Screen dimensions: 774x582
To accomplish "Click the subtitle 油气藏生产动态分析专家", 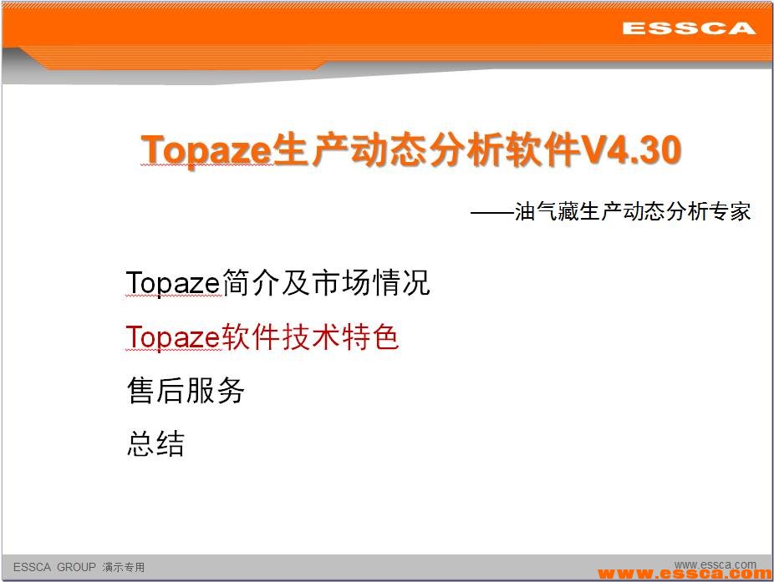I will coord(632,211).
